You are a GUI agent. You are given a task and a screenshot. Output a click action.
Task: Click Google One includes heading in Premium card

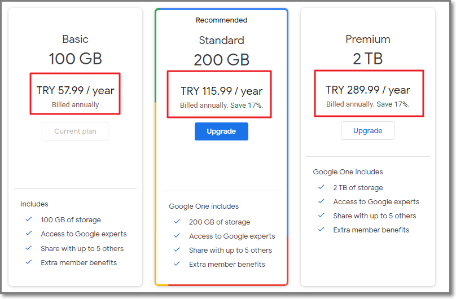click(348, 172)
